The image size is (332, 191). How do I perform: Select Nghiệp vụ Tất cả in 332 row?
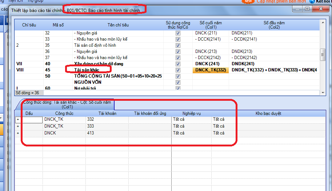pos(191,120)
